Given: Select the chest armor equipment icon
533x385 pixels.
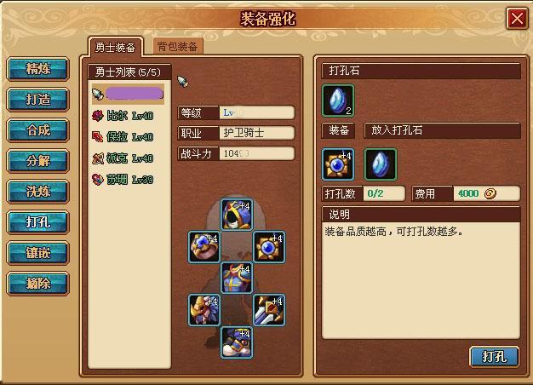Looking at the screenshot, I should (237, 278).
